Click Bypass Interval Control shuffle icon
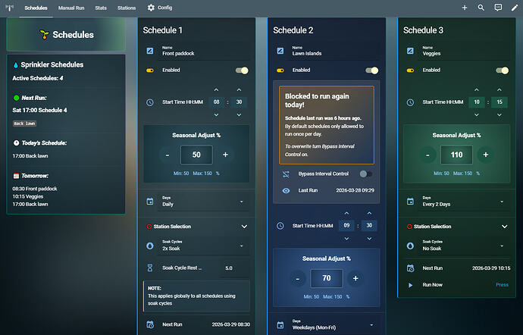The height and width of the screenshot is (335, 523). (286, 174)
